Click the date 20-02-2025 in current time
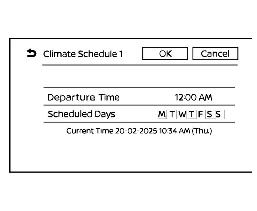Viewport: 257px width, 211px height. (136, 131)
